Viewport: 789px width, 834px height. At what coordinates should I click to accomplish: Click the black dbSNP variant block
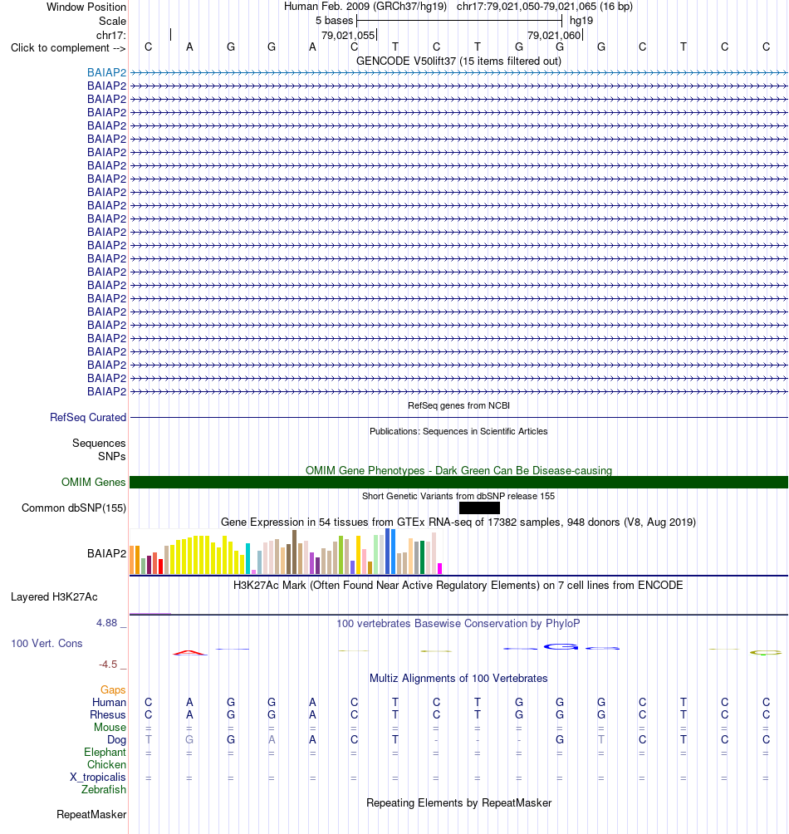point(479,508)
